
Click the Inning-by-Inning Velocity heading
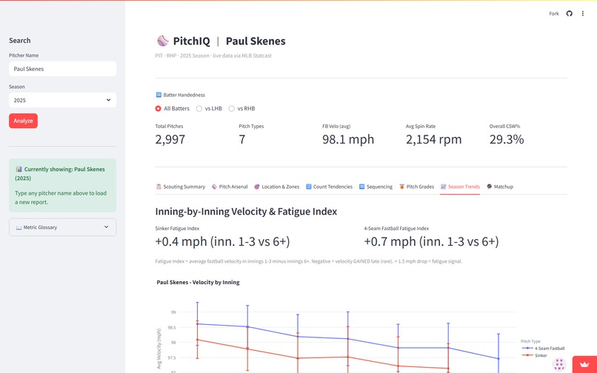pos(246,212)
